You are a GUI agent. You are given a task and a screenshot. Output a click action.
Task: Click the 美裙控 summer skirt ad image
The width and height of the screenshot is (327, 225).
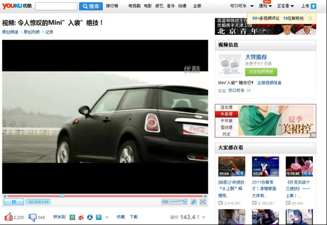[x=277, y=121]
